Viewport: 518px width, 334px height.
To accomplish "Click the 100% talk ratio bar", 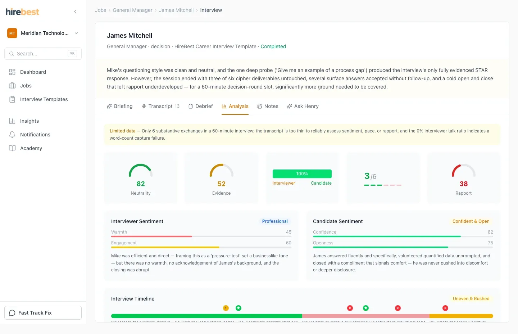I will pos(302,174).
